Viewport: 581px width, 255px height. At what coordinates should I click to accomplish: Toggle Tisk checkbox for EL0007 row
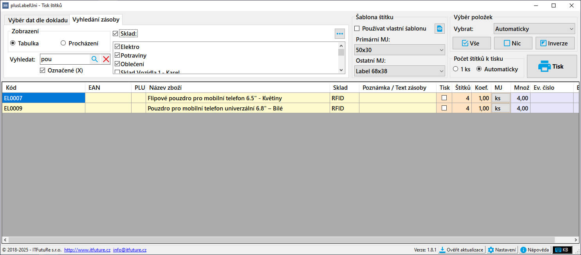pyautogui.click(x=444, y=98)
